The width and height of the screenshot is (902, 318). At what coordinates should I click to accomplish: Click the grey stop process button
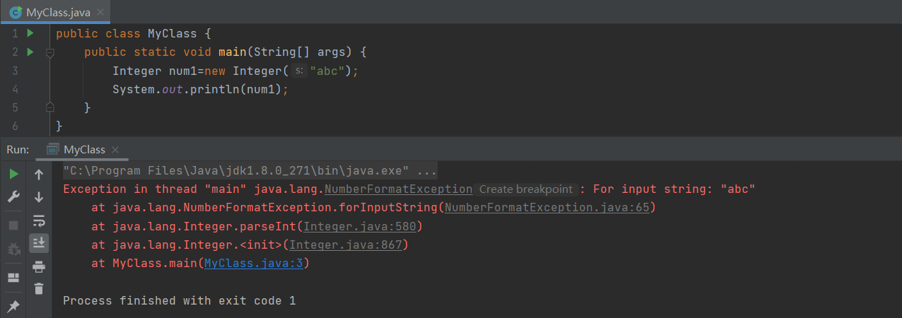click(x=13, y=225)
